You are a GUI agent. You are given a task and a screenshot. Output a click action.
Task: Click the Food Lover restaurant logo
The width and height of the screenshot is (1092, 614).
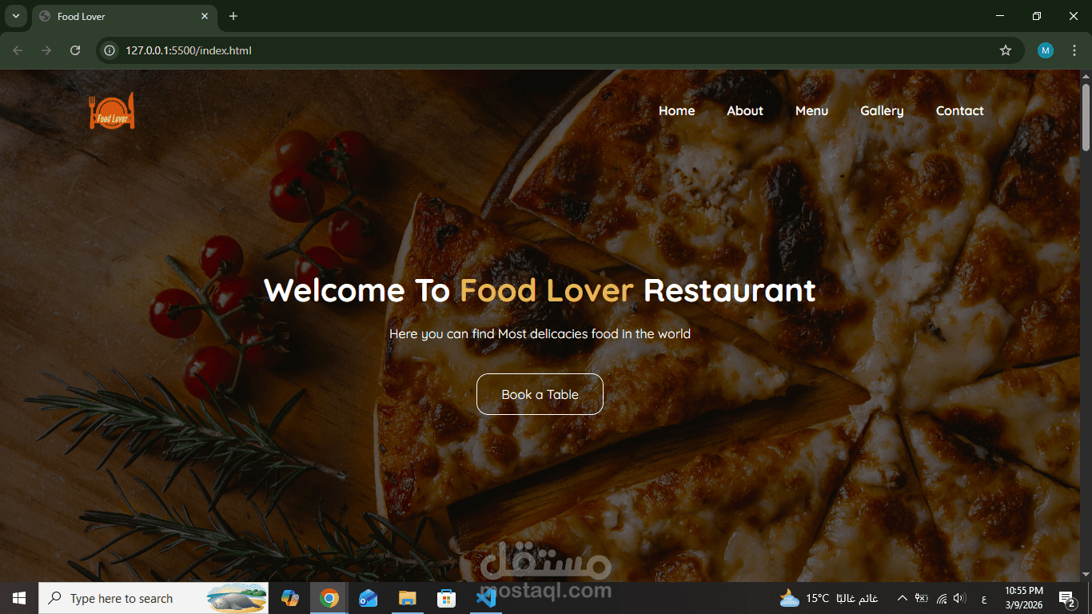[x=111, y=110]
